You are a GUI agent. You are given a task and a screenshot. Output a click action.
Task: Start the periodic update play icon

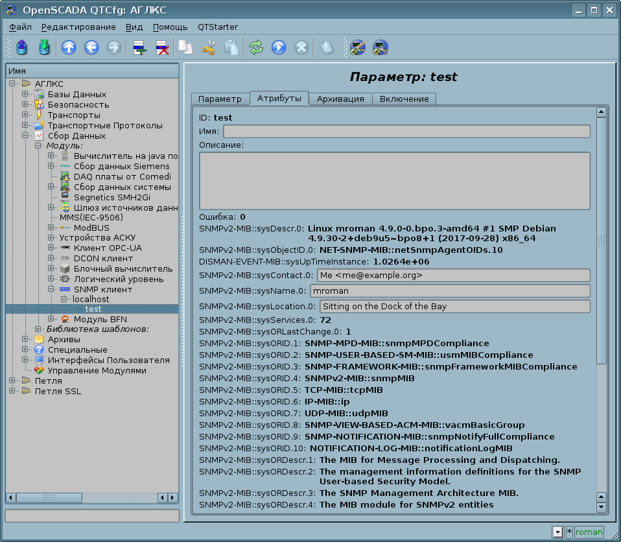point(279,47)
